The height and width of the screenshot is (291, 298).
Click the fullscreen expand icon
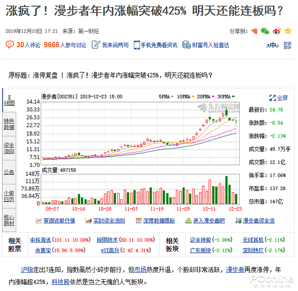click(x=272, y=98)
